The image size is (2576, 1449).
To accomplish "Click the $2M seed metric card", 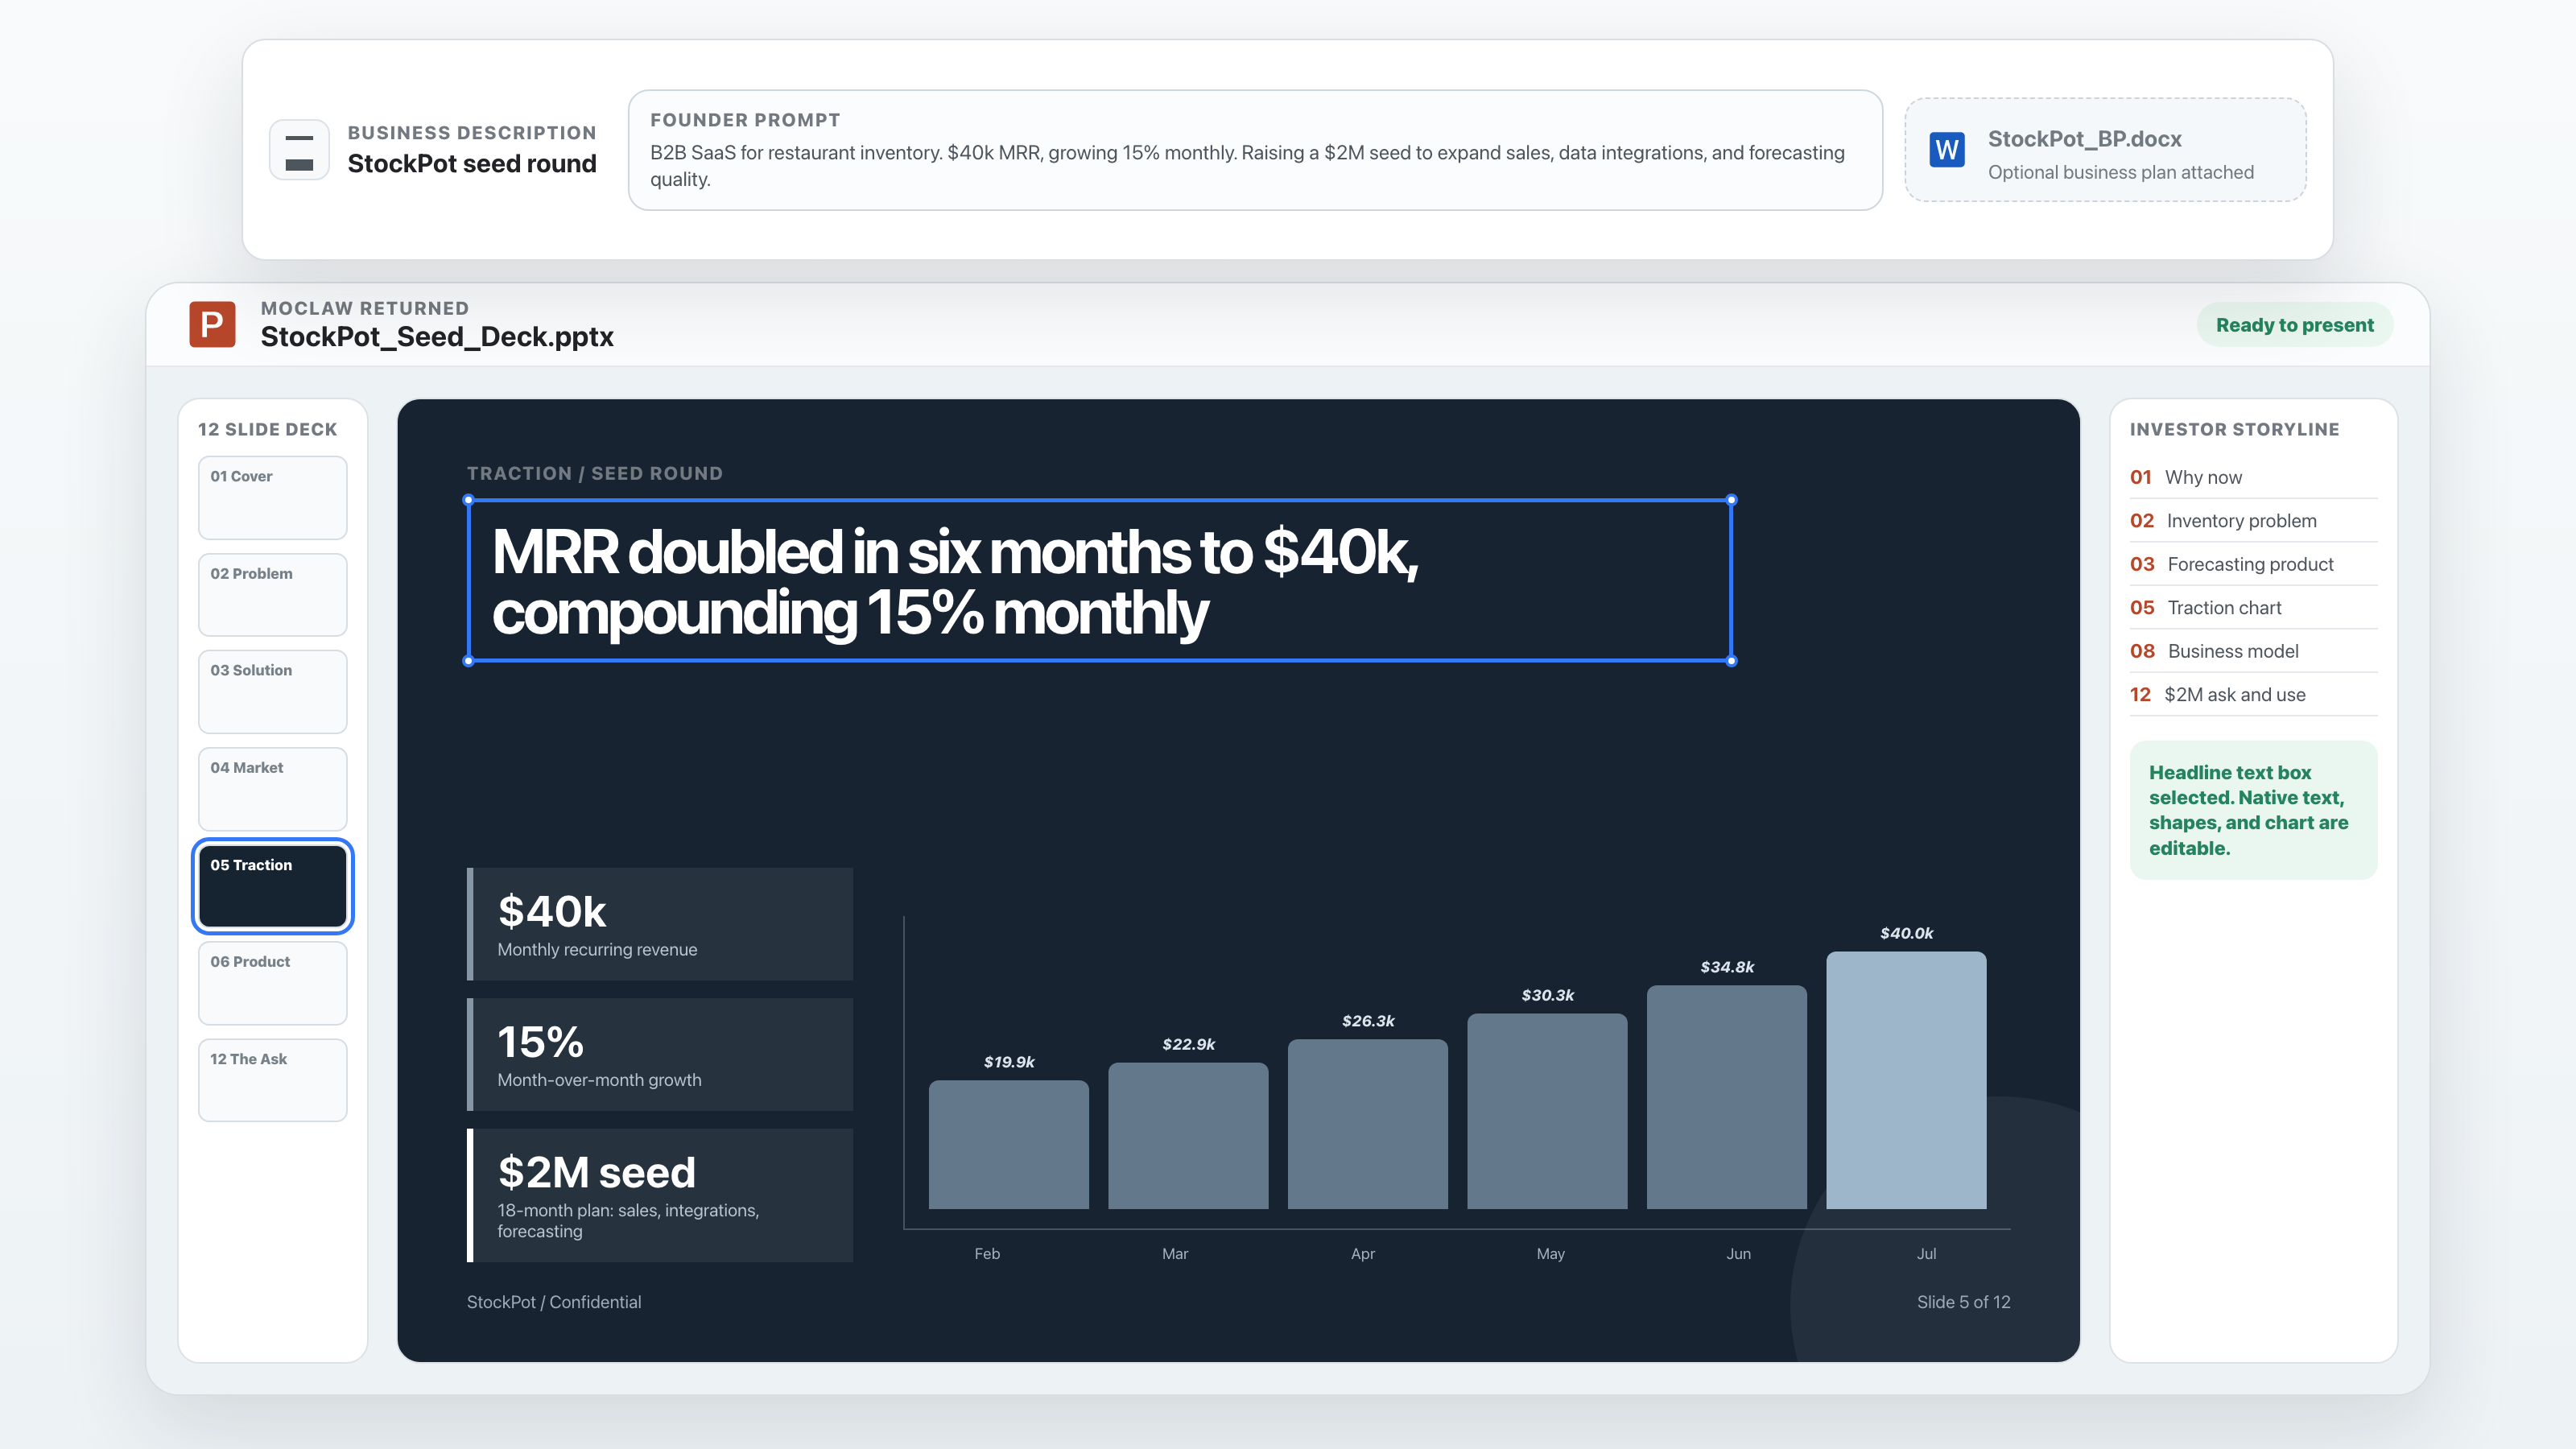I will [x=660, y=1196].
